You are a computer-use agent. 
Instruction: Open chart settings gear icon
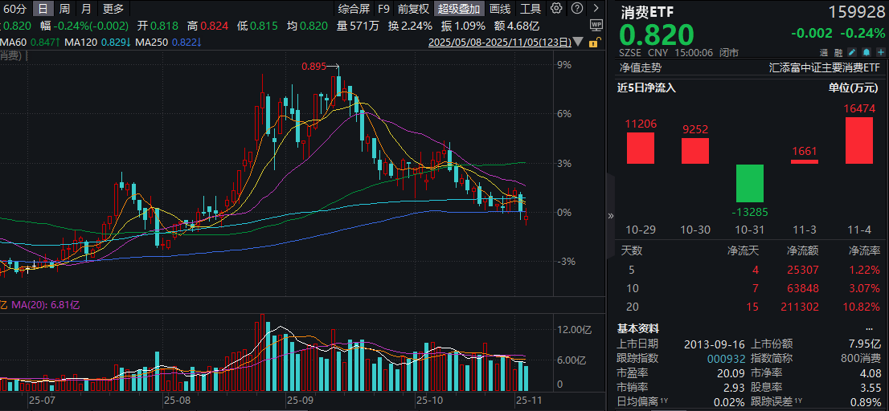556,9
